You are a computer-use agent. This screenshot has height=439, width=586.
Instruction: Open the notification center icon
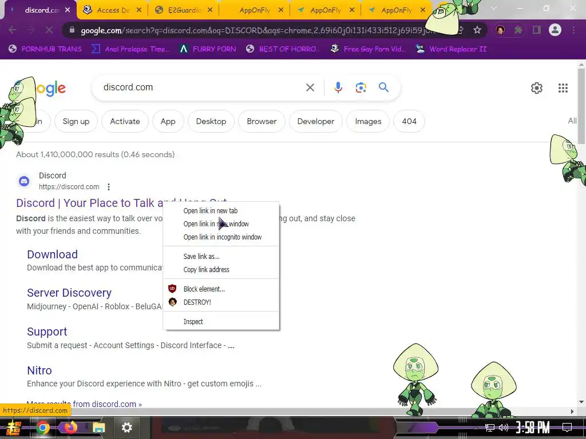click(x=567, y=428)
